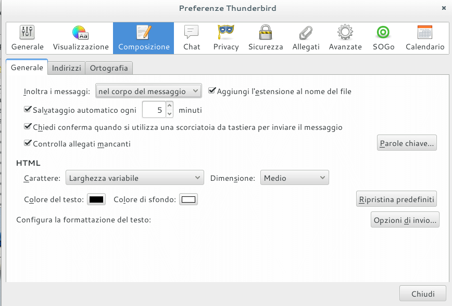Screen dimensions: 452x306
Task: Expand the Inoltra i messaggi dropdown
Action: click(148, 91)
